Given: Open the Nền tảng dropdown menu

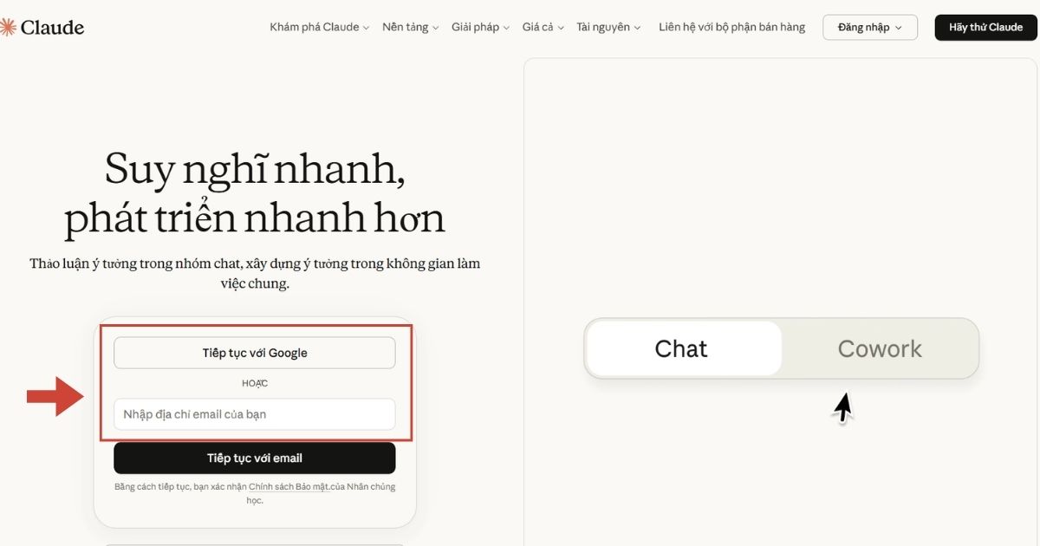Looking at the screenshot, I should click(x=411, y=27).
